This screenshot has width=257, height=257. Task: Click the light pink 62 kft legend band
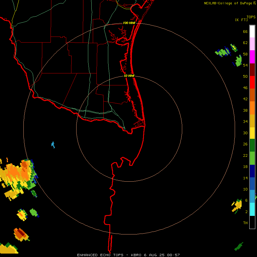point(252,44)
